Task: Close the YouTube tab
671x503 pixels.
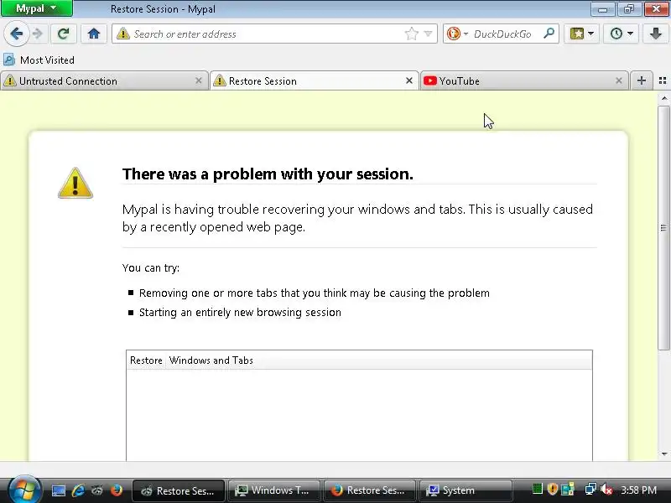Action: (619, 80)
